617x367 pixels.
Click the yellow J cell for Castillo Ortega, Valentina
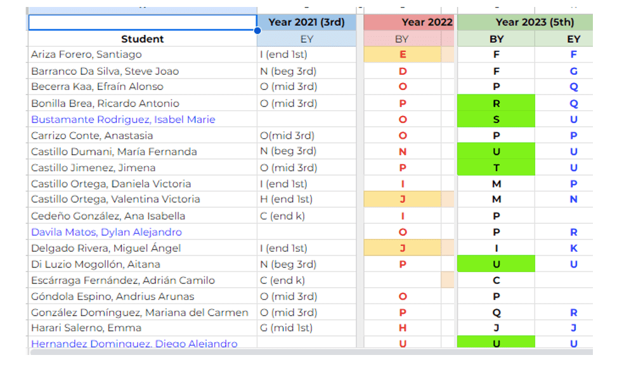(402, 199)
